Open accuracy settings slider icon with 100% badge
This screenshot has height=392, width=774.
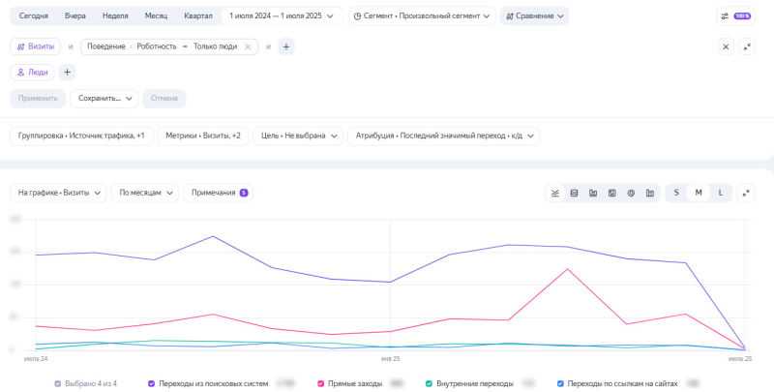click(x=735, y=15)
